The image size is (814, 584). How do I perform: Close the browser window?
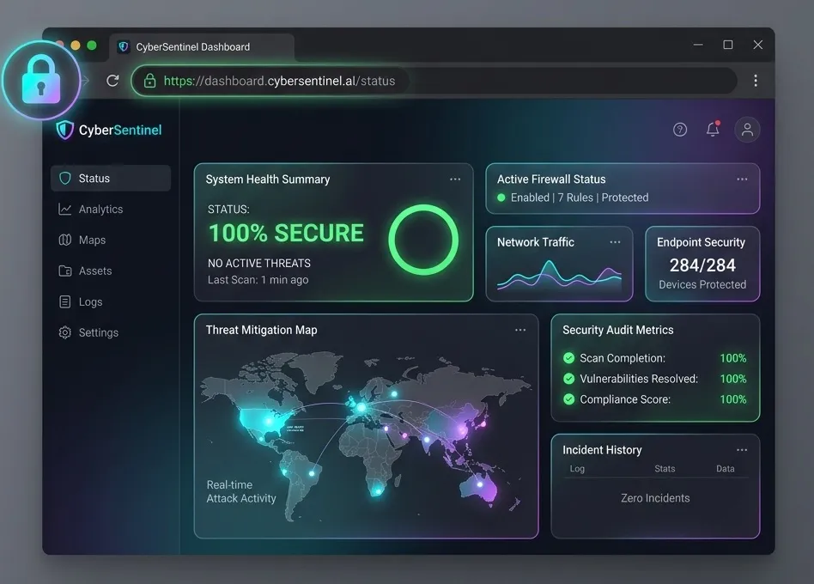pyautogui.click(x=758, y=45)
